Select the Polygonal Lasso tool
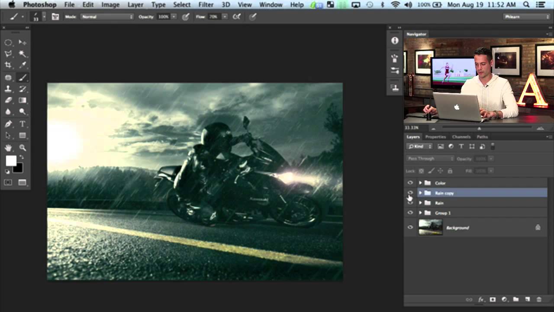Screen dimensions: 554x312 point(8,54)
